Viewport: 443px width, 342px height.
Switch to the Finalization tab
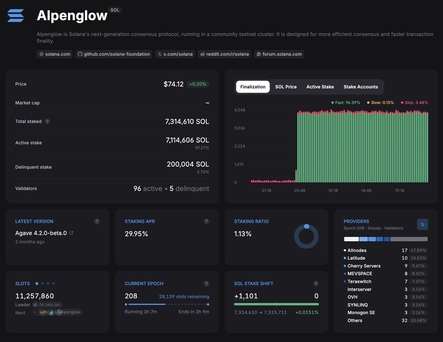253,87
